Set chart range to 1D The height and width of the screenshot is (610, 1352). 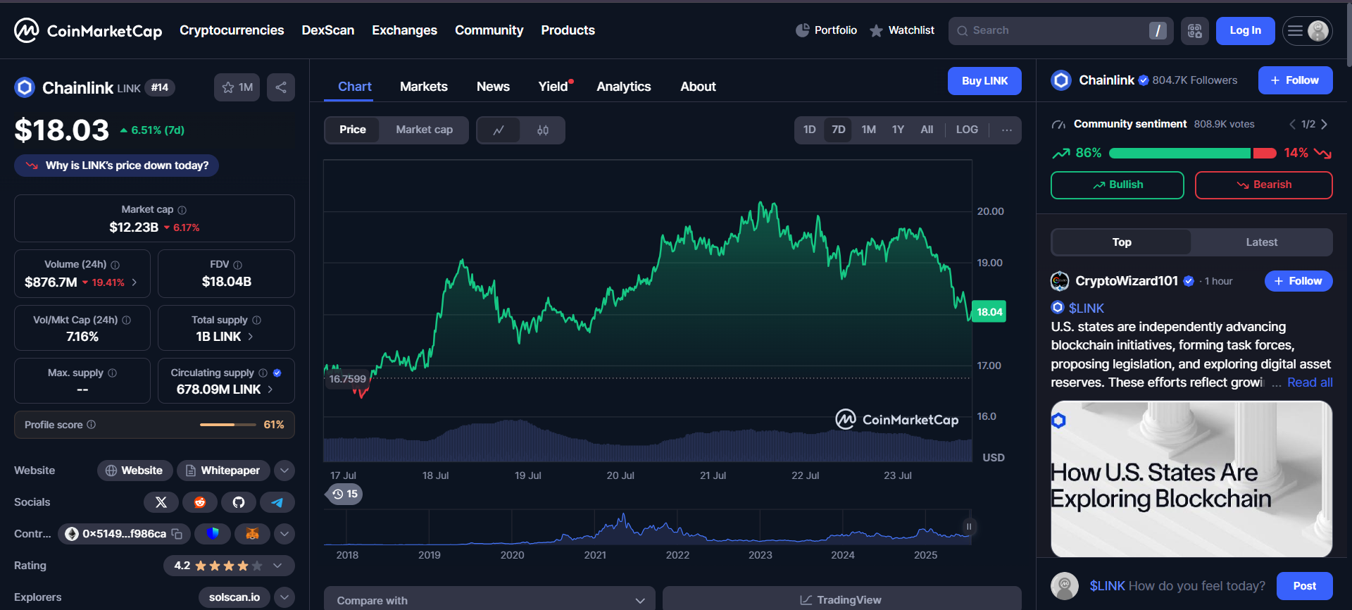810,130
